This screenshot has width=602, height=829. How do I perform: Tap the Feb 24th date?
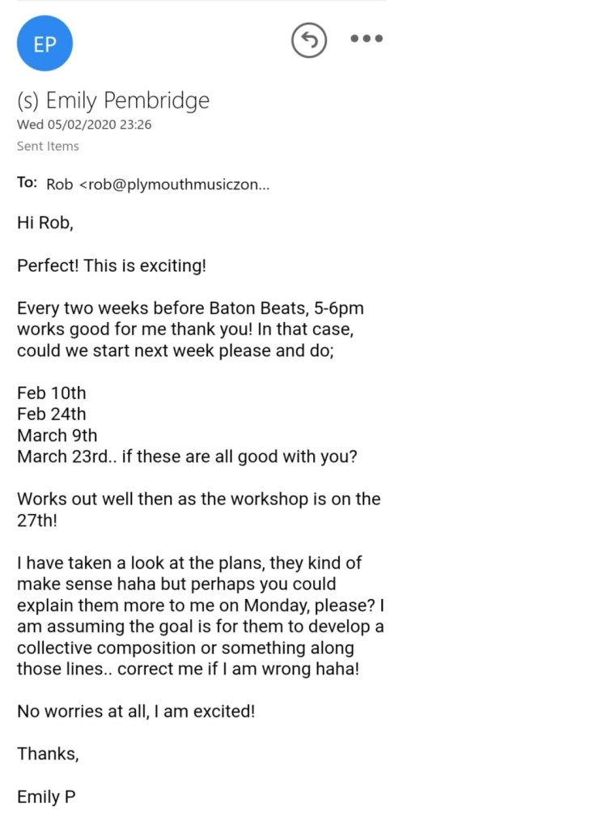pos(51,414)
